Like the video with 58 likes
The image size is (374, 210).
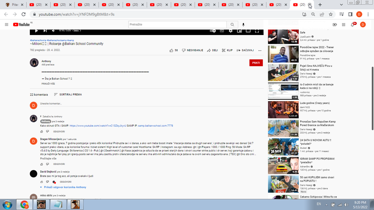(174, 50)
